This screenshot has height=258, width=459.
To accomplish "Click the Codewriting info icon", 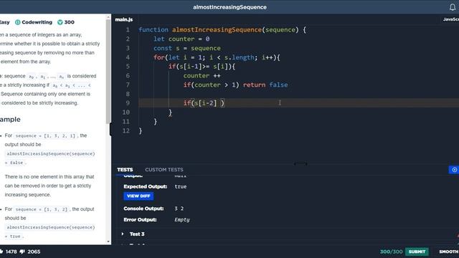I will [x=17, y=22].
